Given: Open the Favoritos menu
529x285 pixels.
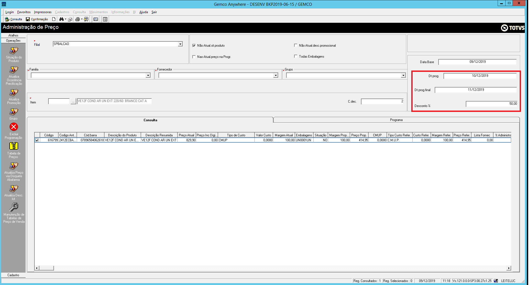Looking at the screenshot, I should coord(24,12).
